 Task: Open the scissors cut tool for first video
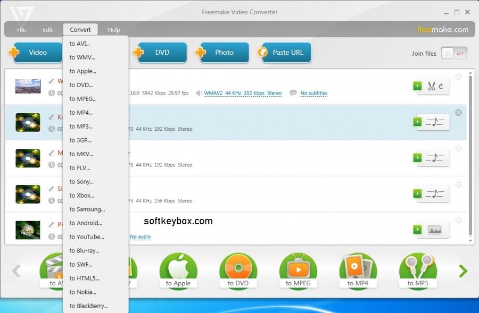point(433,86)
